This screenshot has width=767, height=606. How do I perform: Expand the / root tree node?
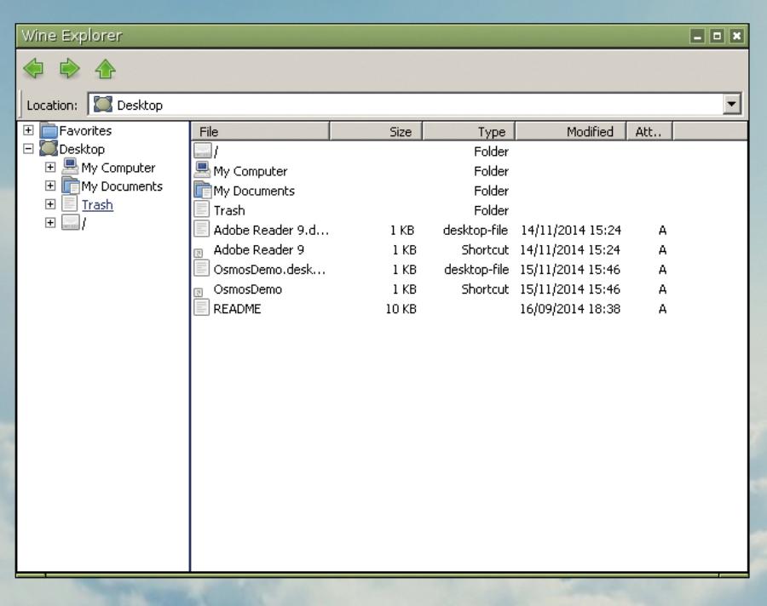[50, 223]
